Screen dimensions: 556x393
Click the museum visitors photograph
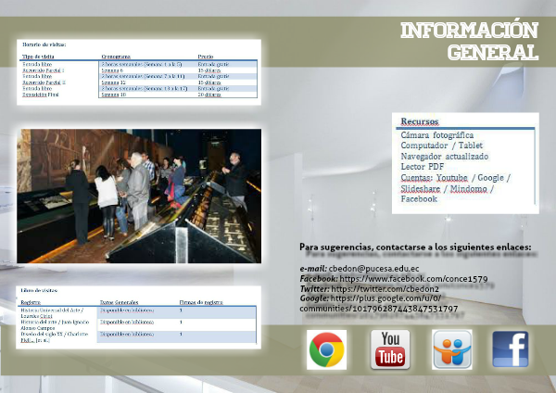tap(139, 196)
